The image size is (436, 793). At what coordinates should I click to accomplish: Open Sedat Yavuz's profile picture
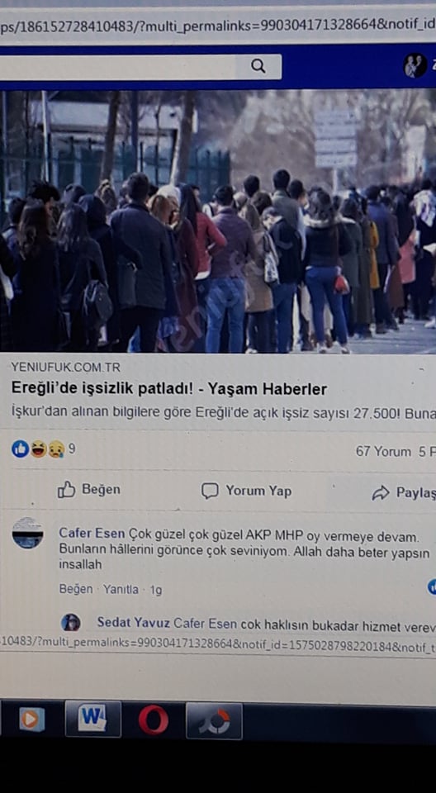71,622
